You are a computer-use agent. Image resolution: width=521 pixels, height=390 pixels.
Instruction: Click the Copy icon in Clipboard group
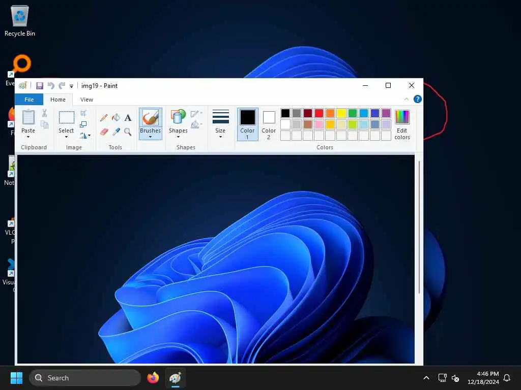(x=45, y=124)
